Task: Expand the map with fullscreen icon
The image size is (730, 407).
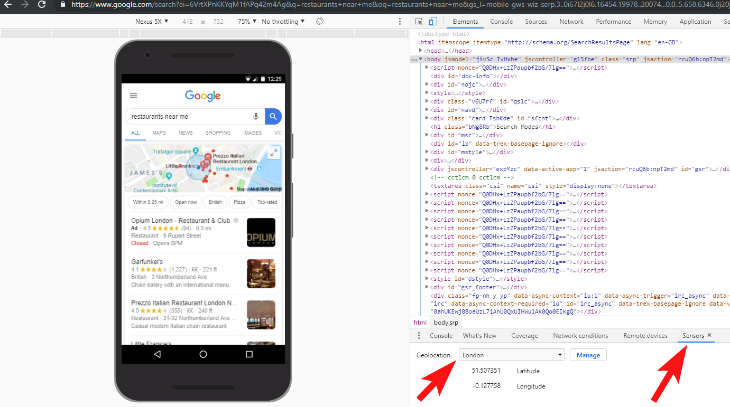Action: click(273, 153)
